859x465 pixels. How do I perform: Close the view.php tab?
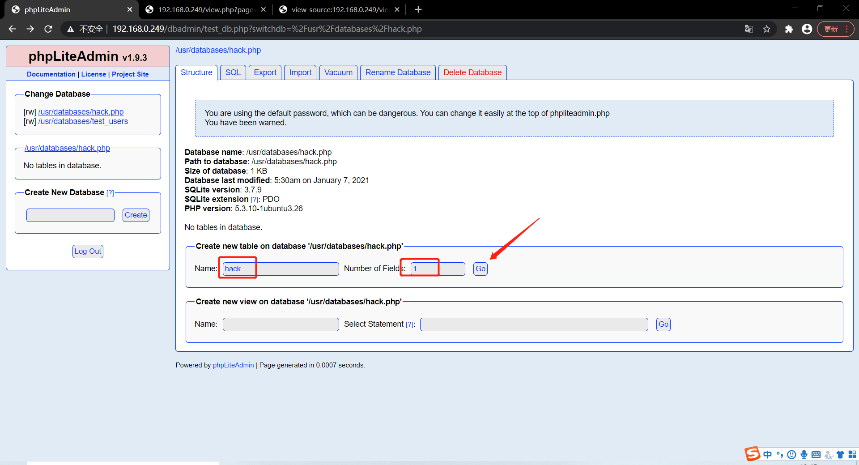tap(264, 9)
